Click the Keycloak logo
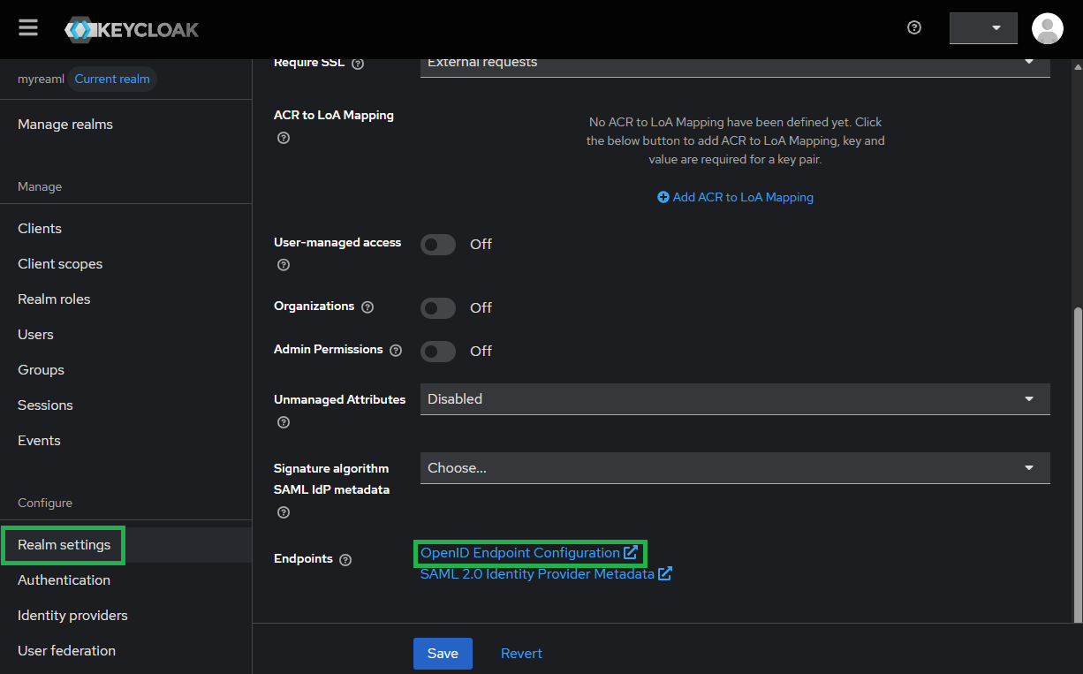 (132, 29)
